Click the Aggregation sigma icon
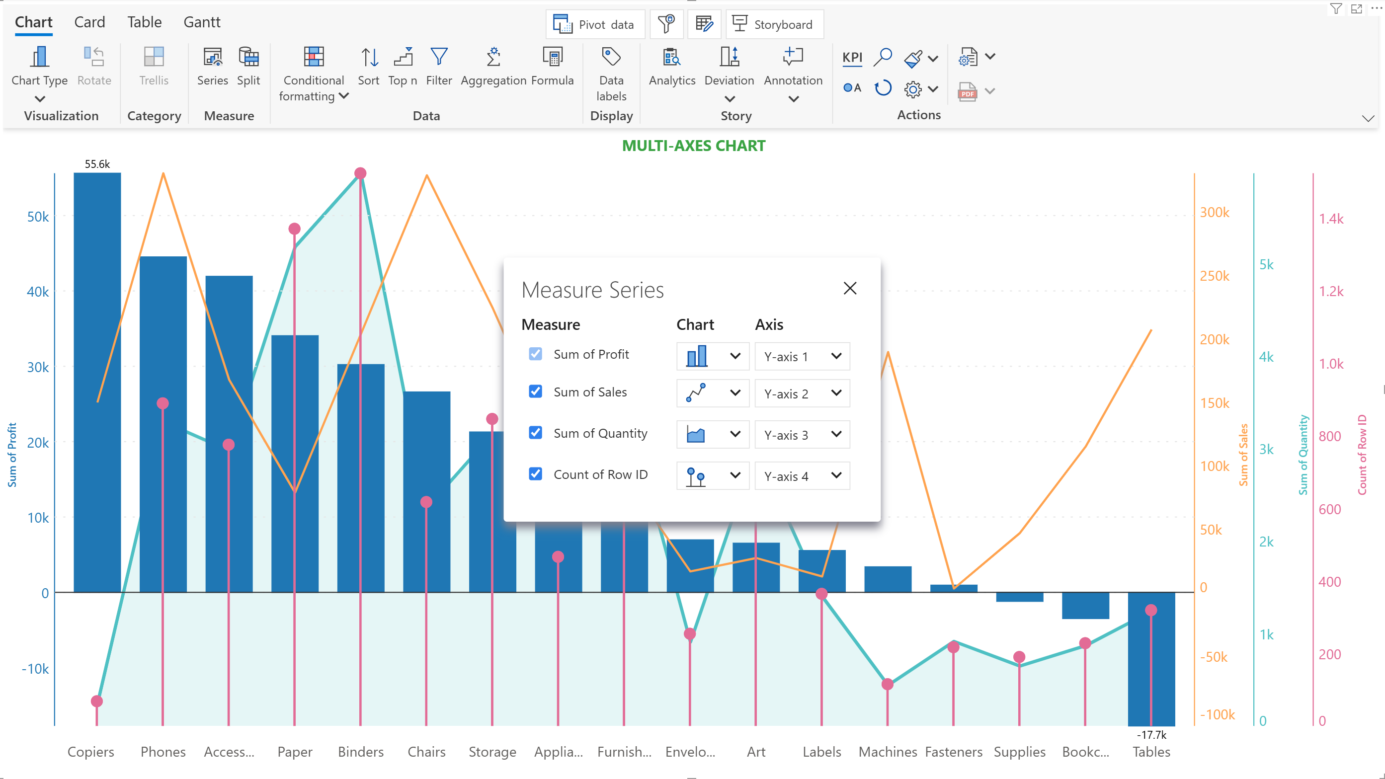Viewport: 1385px width, 779px height. pos(493,58)
